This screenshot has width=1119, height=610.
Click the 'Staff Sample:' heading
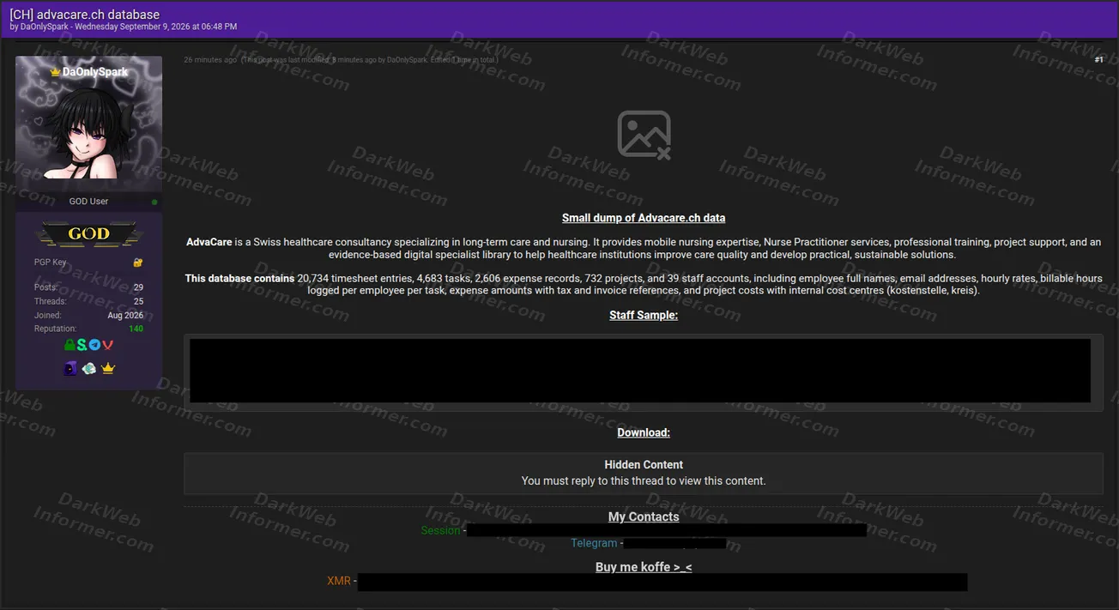[644, 315]
